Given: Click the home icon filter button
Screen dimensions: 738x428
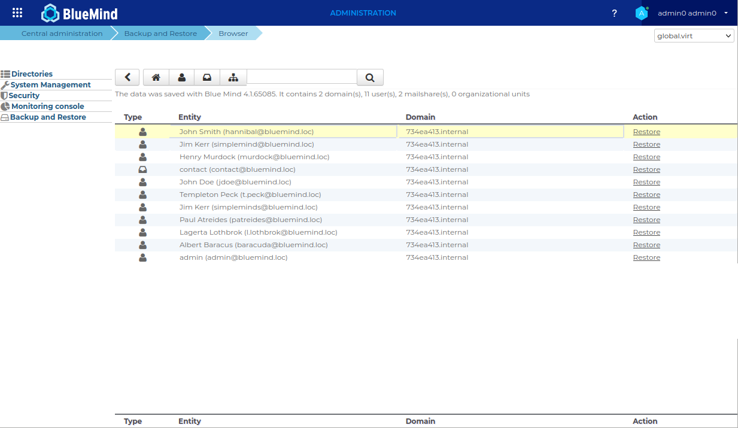Looking at the screenshot, I should 156,77.
